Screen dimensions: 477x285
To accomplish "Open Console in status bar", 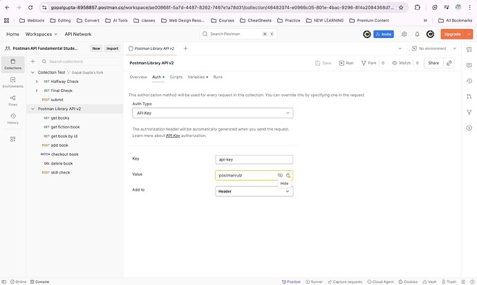I will 39,282.
